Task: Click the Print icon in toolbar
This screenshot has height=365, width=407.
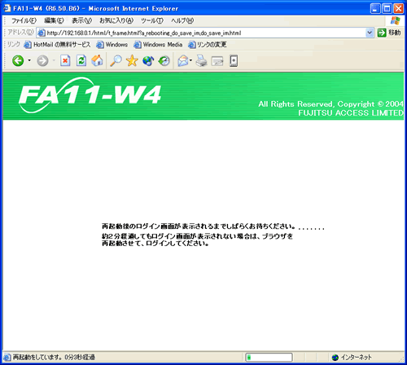Action: [201, 61]
